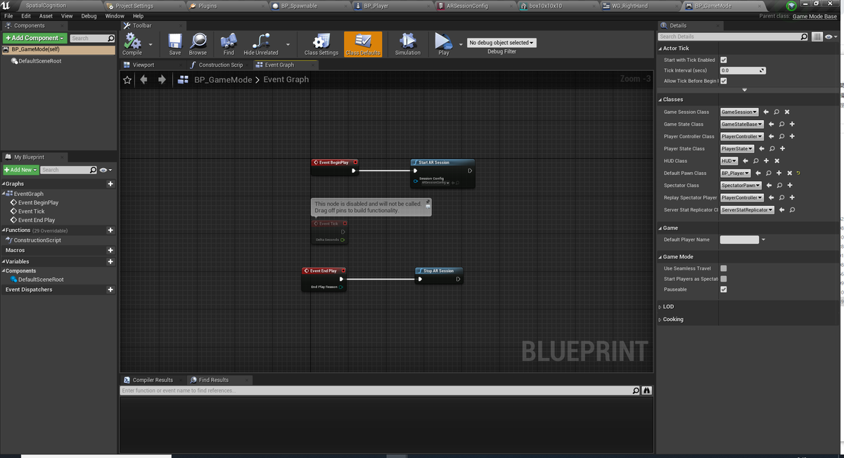Screen dimensions: 844x458
Task: Open the Game Session Class dropdown
Action: coord(739,112)
